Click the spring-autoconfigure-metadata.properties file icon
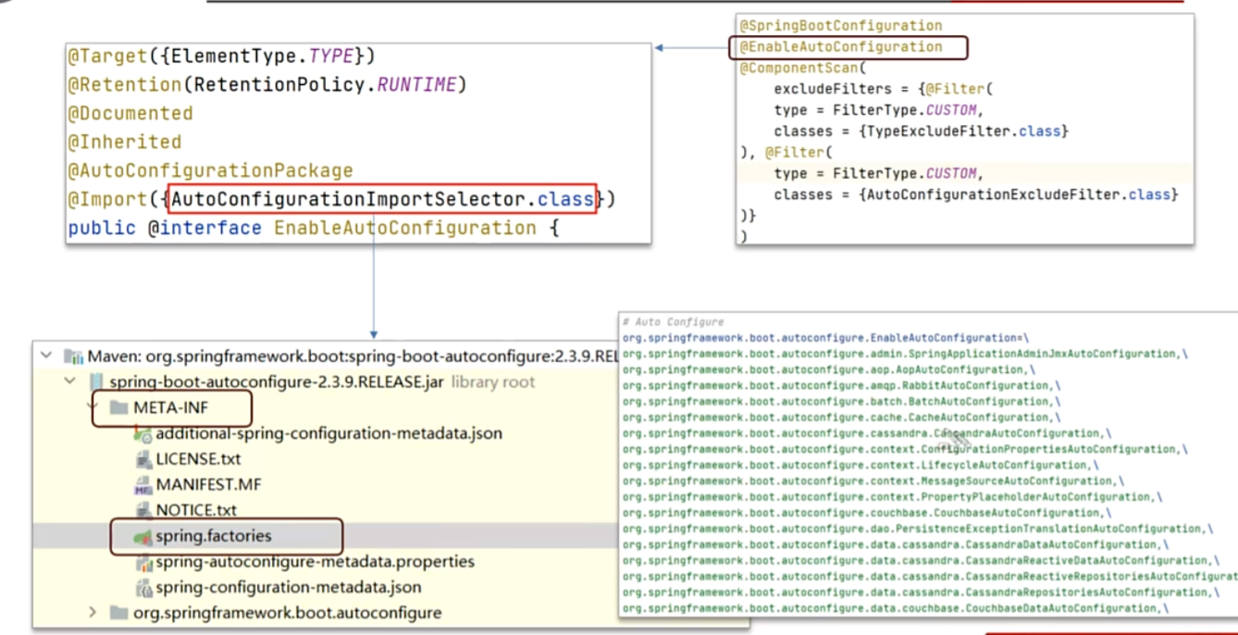 click(142, 562)
